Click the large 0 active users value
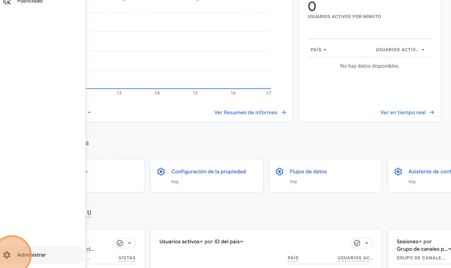The width and height of the screenshot is (451, 268). [x=312, y=6]
